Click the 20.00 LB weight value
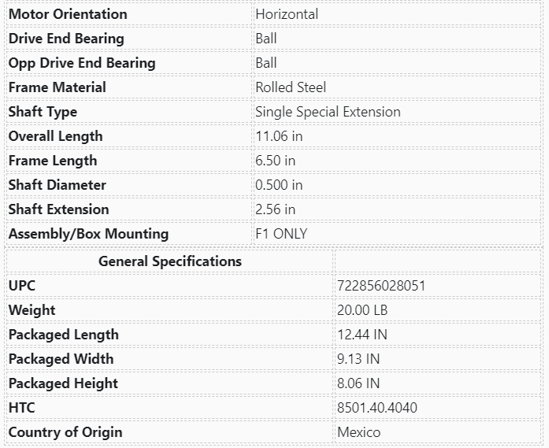Viewport: 549px width, 448px height. [362, 310]
